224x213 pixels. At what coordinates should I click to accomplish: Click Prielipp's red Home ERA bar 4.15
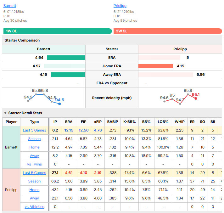pyautogui.click(x=155, y=66)
